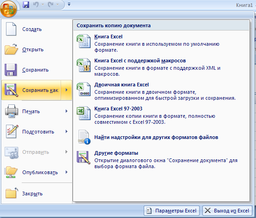Open the Redo history dropdown arrow
This screenshot has width=256, height=218.
(57, 5)
